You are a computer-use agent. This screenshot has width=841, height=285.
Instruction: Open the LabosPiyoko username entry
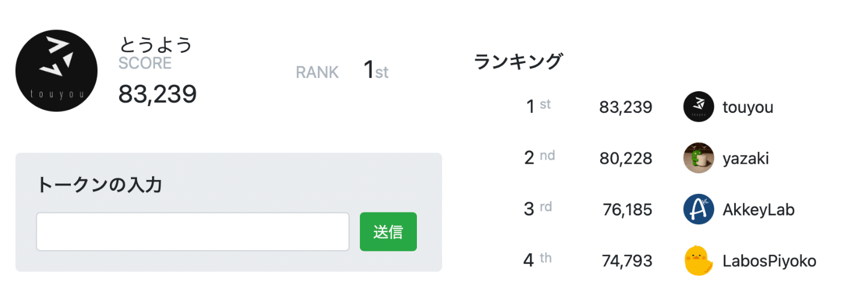click(770, 262)
